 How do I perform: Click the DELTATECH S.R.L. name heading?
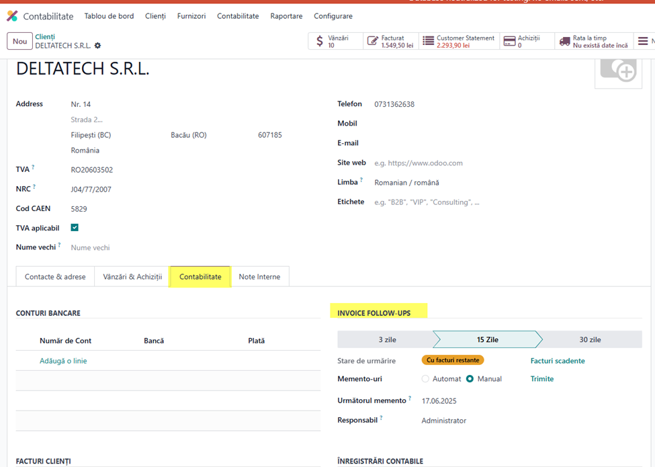point(83,69)
